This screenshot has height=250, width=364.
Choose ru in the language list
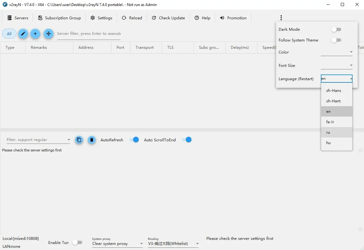328,132
